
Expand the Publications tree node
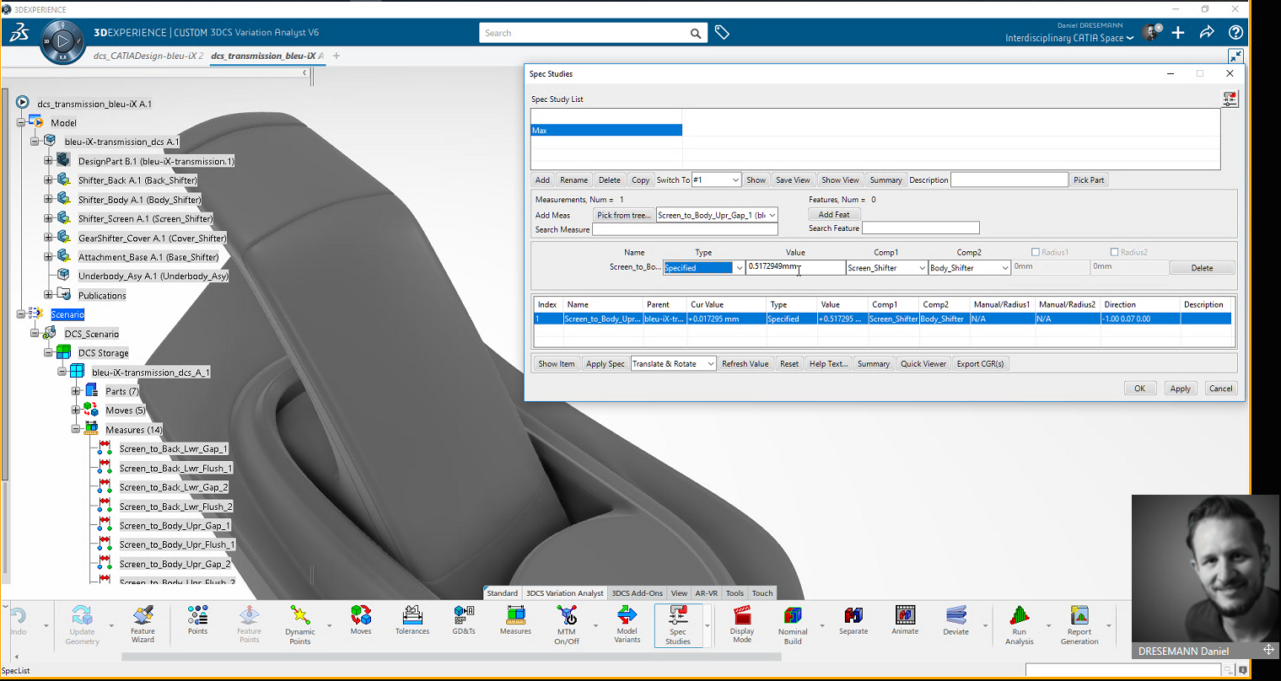tap(48, 295)
